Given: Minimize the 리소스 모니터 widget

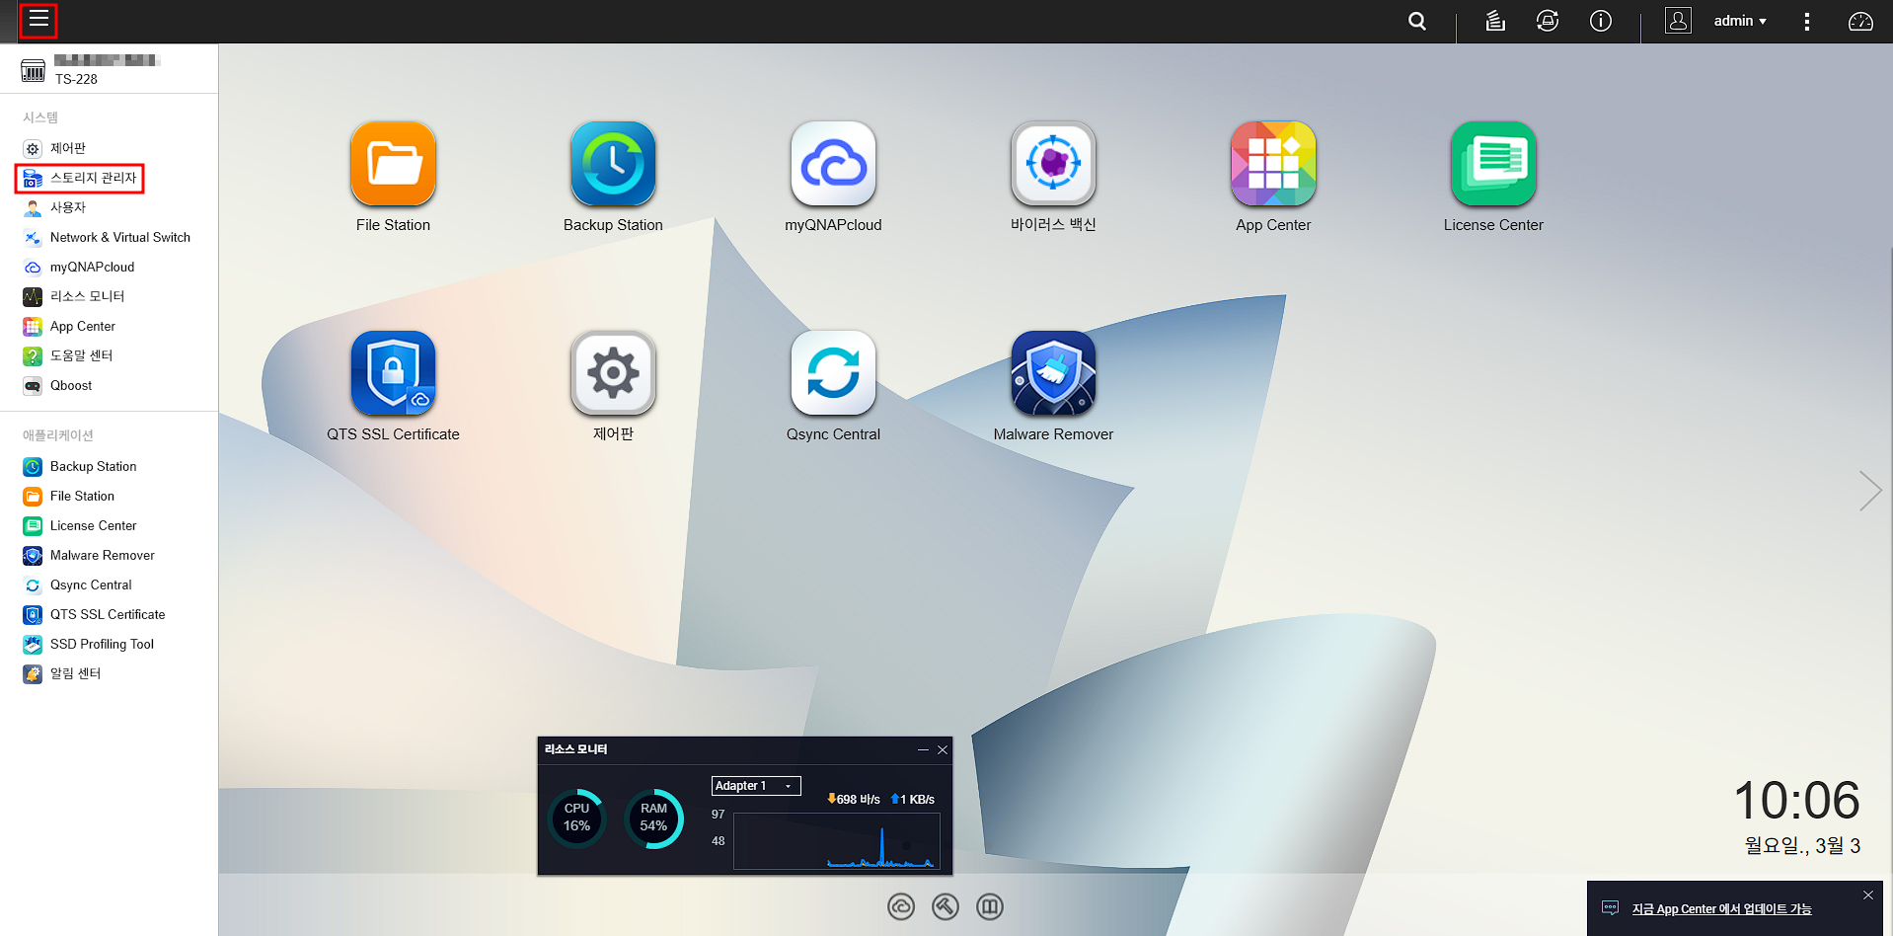Looking at the screenshot, I should pyautogui.click(x=923, y=749).
